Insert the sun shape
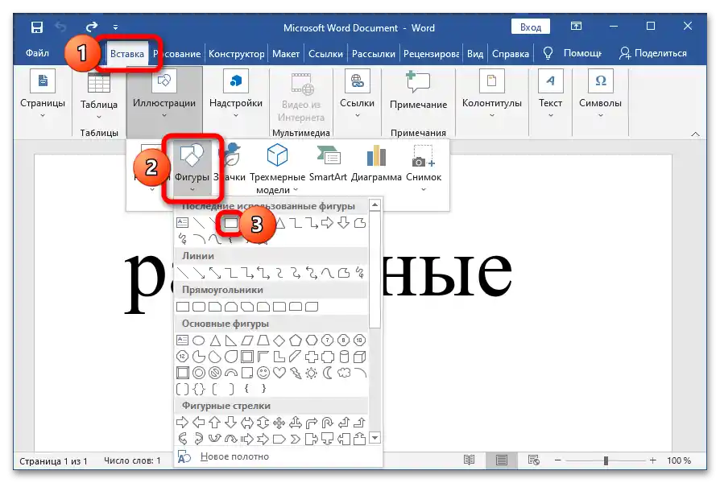The width and height of the screenshot is (720, 483). coord(312,373)
